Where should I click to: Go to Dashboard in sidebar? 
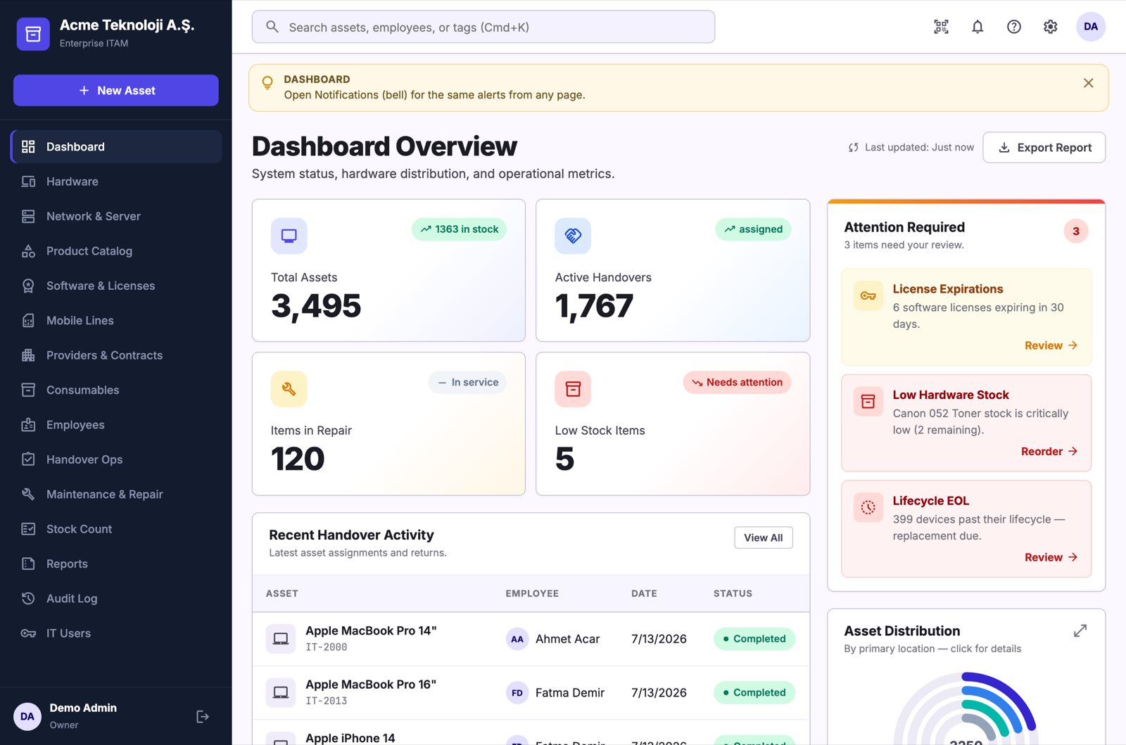[116, 146]
